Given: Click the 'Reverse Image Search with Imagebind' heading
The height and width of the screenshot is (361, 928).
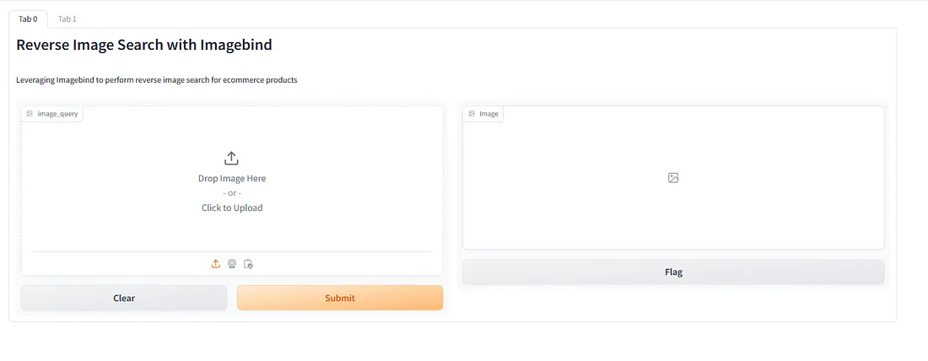Looking at the screenshot, I should point(143,45).
